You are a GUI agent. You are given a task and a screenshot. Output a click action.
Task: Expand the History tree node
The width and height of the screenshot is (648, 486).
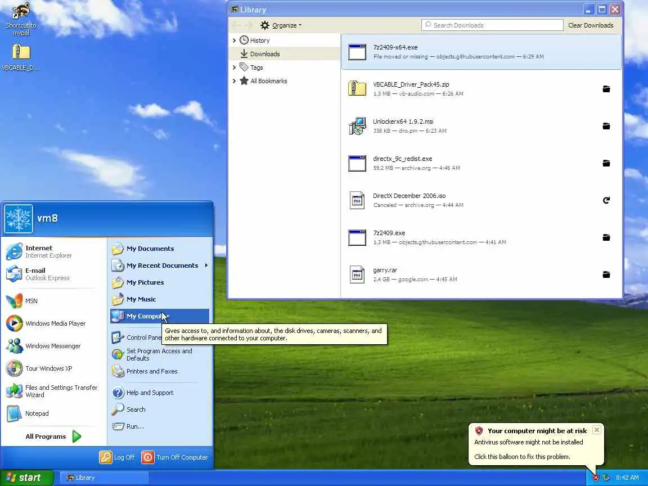click(235, 40)
